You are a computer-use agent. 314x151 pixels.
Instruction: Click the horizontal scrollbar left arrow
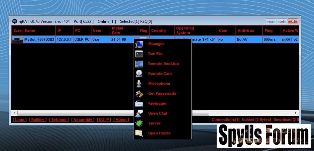(14, 113)
